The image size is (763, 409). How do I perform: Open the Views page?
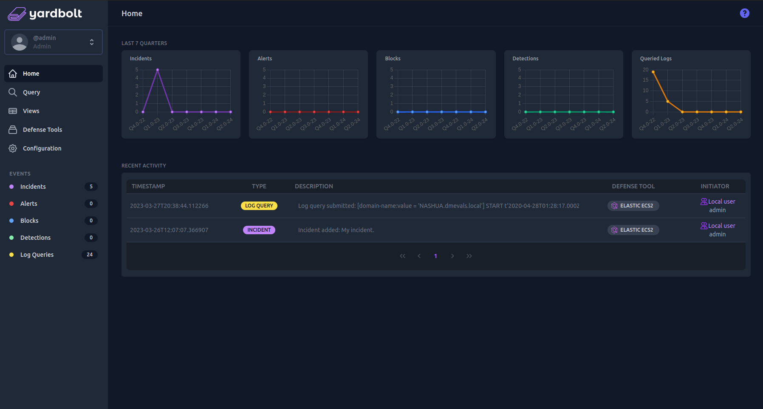[54, 111]
